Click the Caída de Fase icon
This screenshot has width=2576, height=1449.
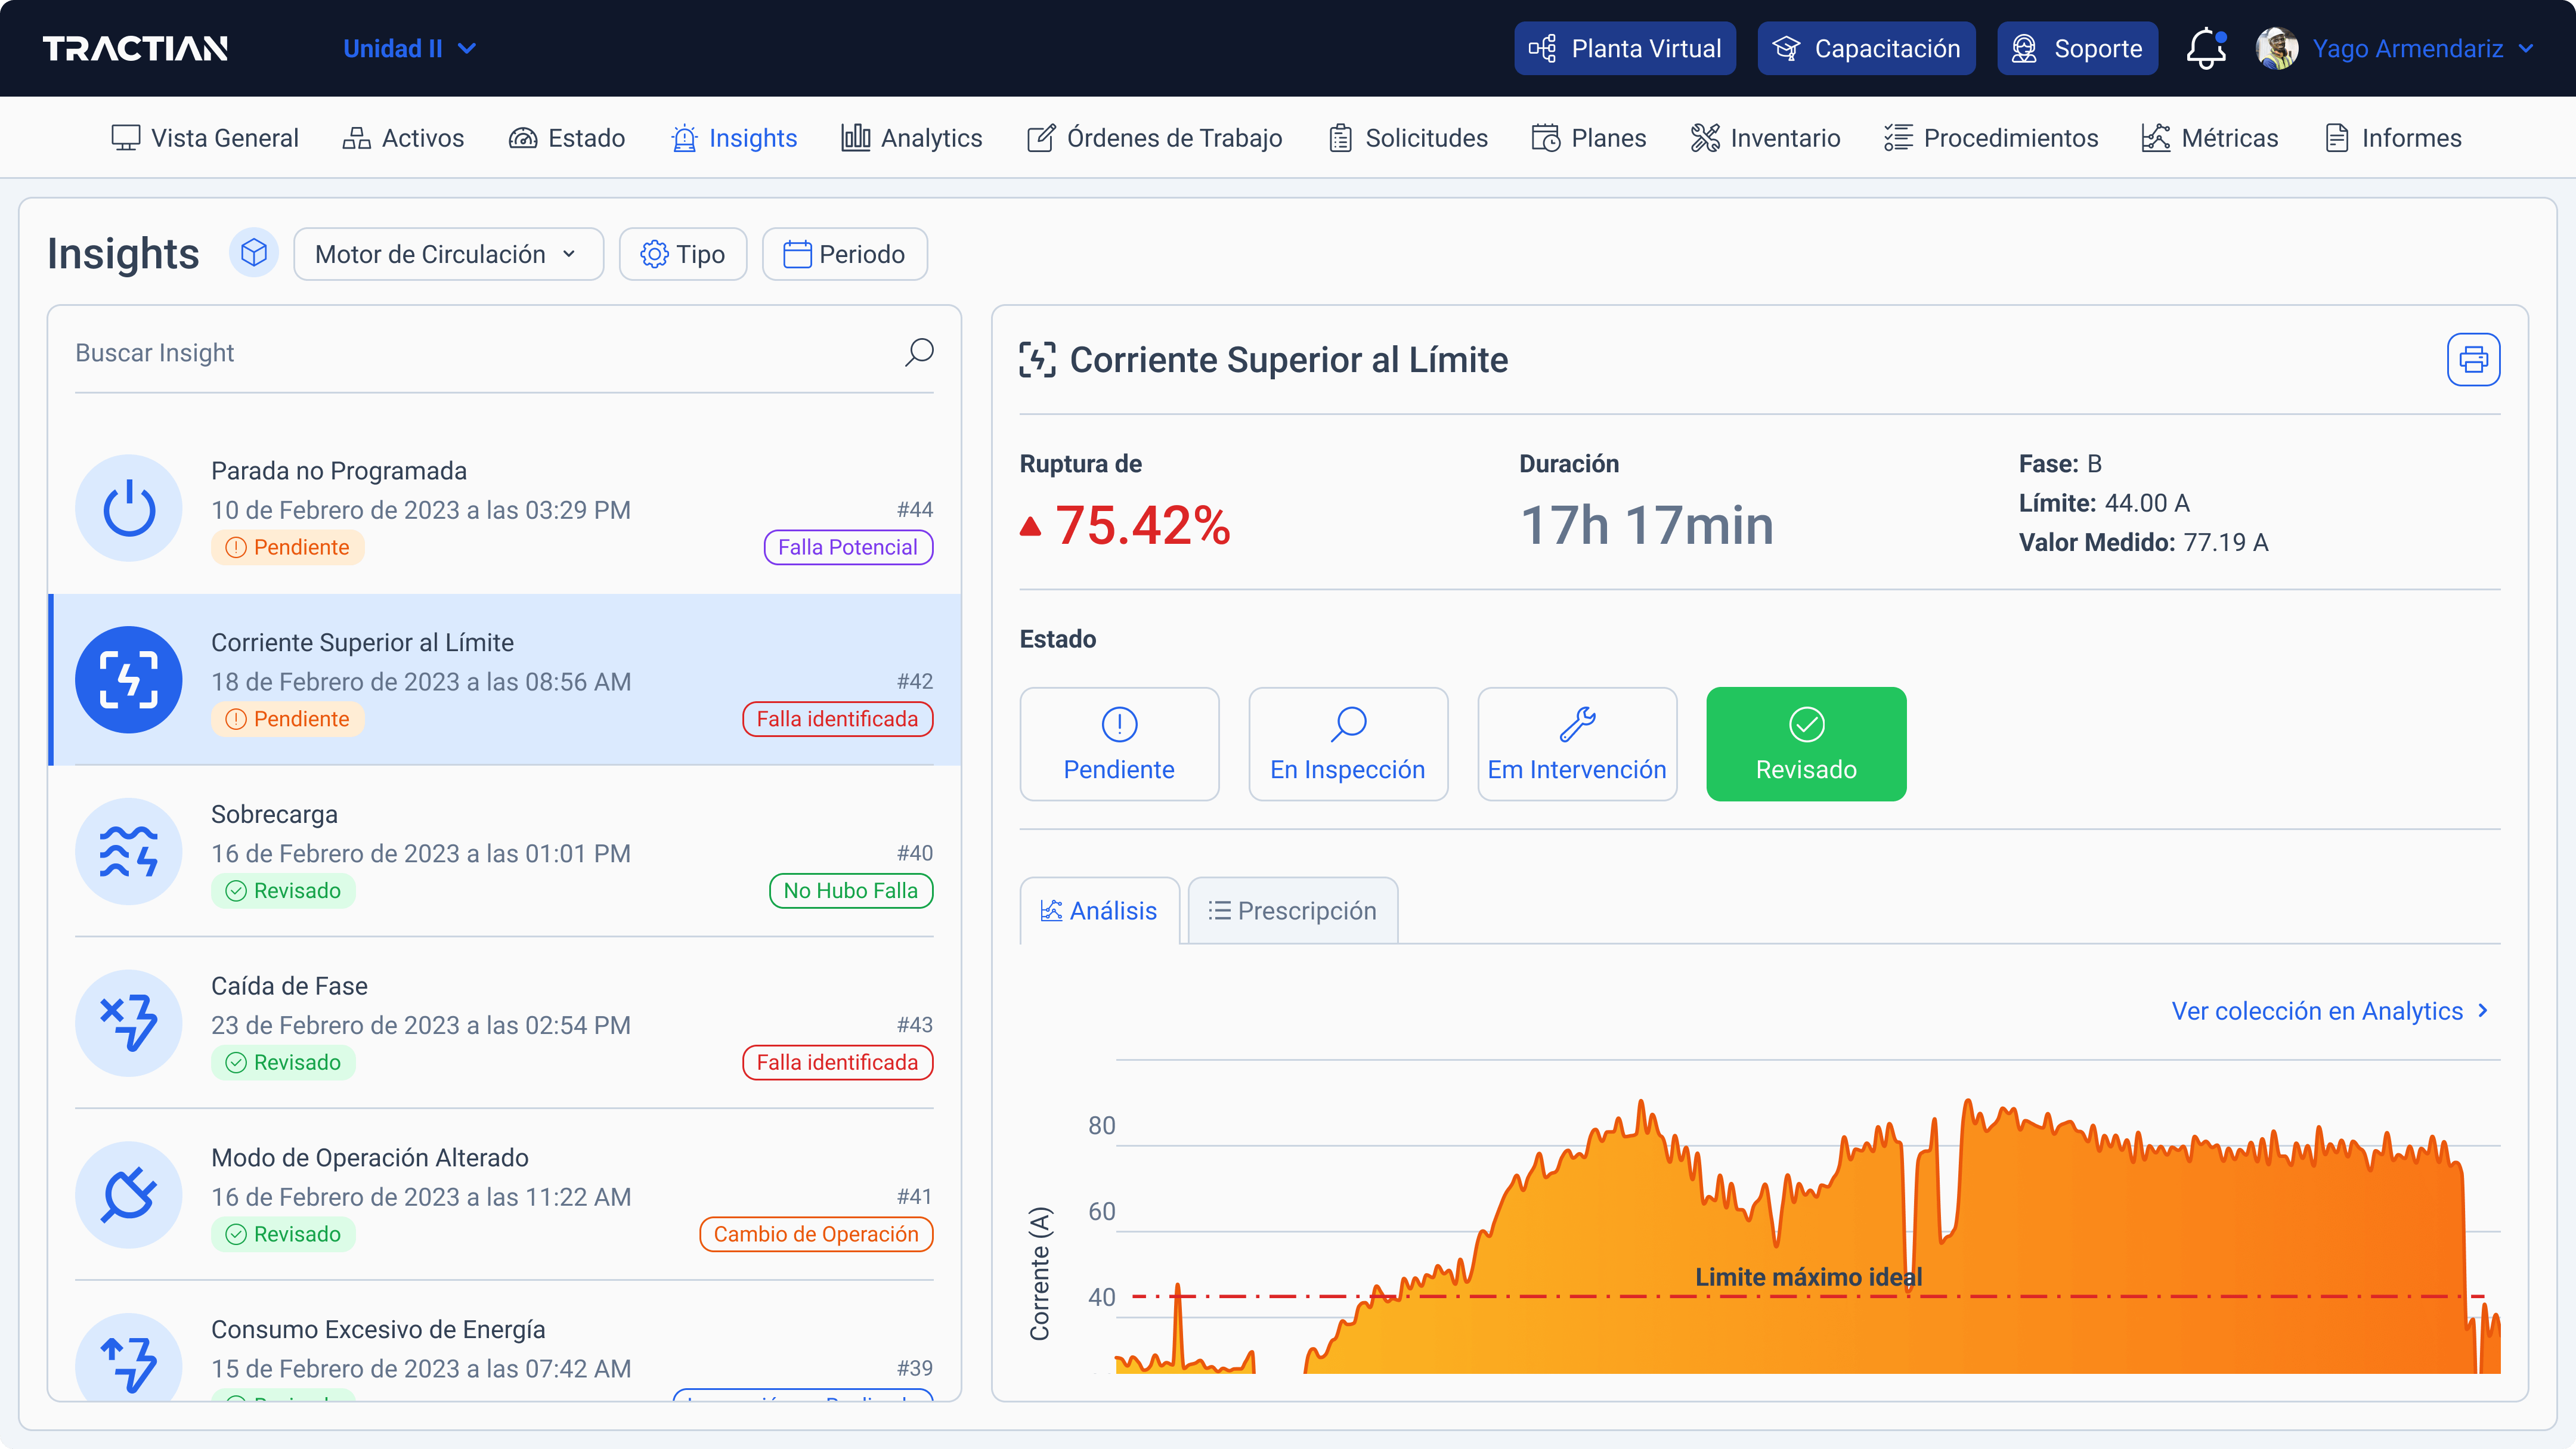point(129,1023)
